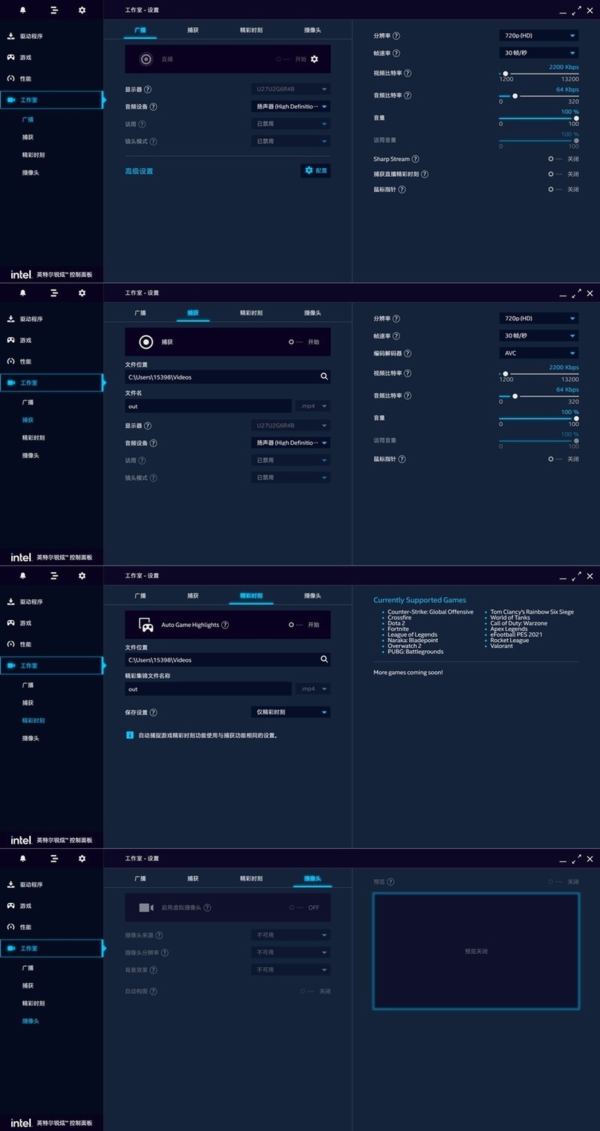The image size is (600, 1131).
Task: Open the 保存设置 仅精彩时刻 dropdown
Action: [x=290, y=712]
